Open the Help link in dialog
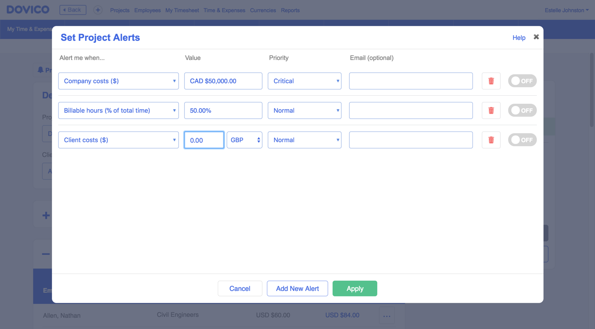 click(519, 38)
